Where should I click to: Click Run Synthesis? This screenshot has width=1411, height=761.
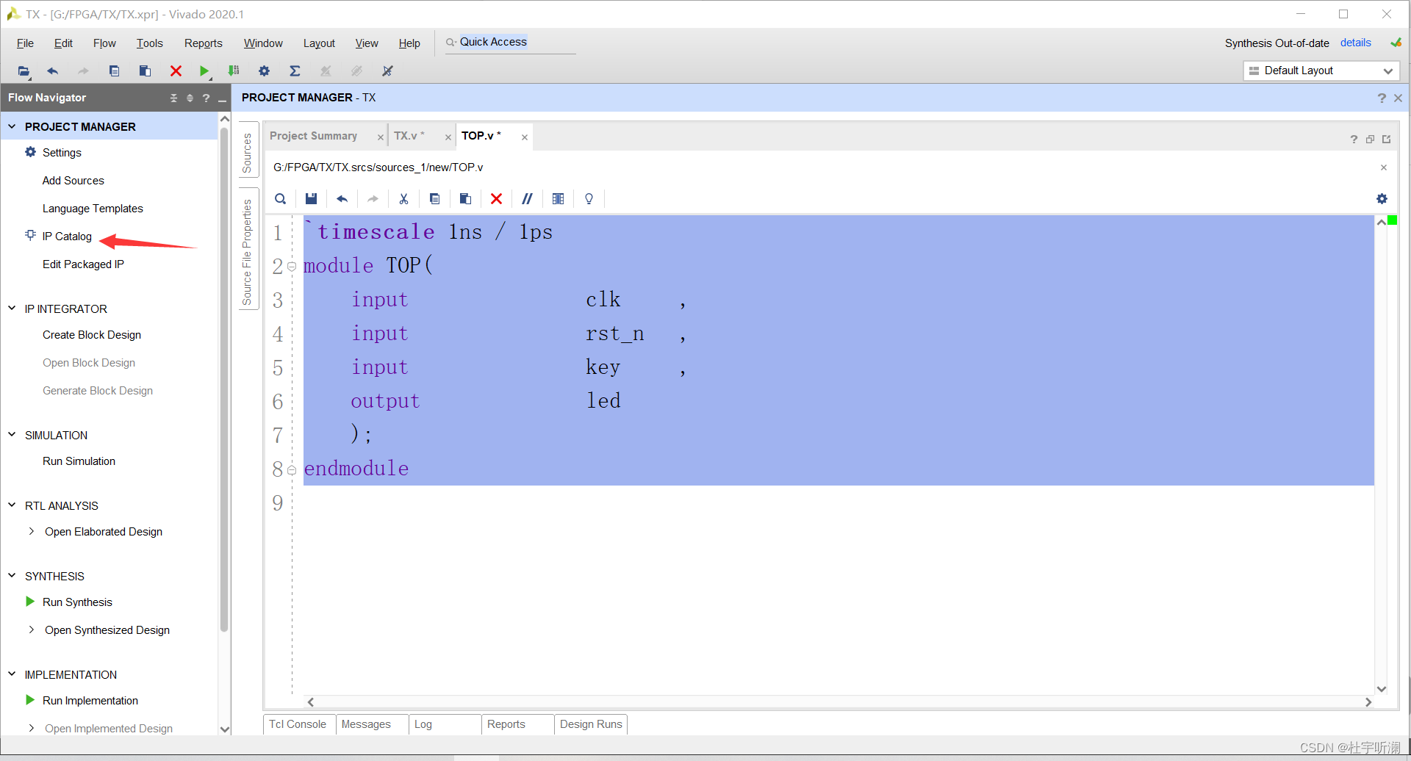[x=77, y=602]
